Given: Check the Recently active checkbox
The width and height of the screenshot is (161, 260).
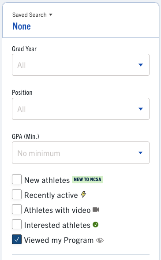Looking at the screenshot, I should point(17,194).
